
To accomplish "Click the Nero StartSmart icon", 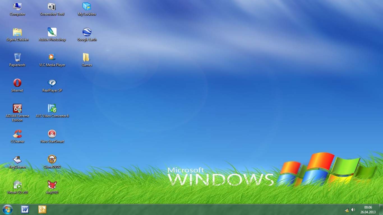I will [x=52, y=134].
